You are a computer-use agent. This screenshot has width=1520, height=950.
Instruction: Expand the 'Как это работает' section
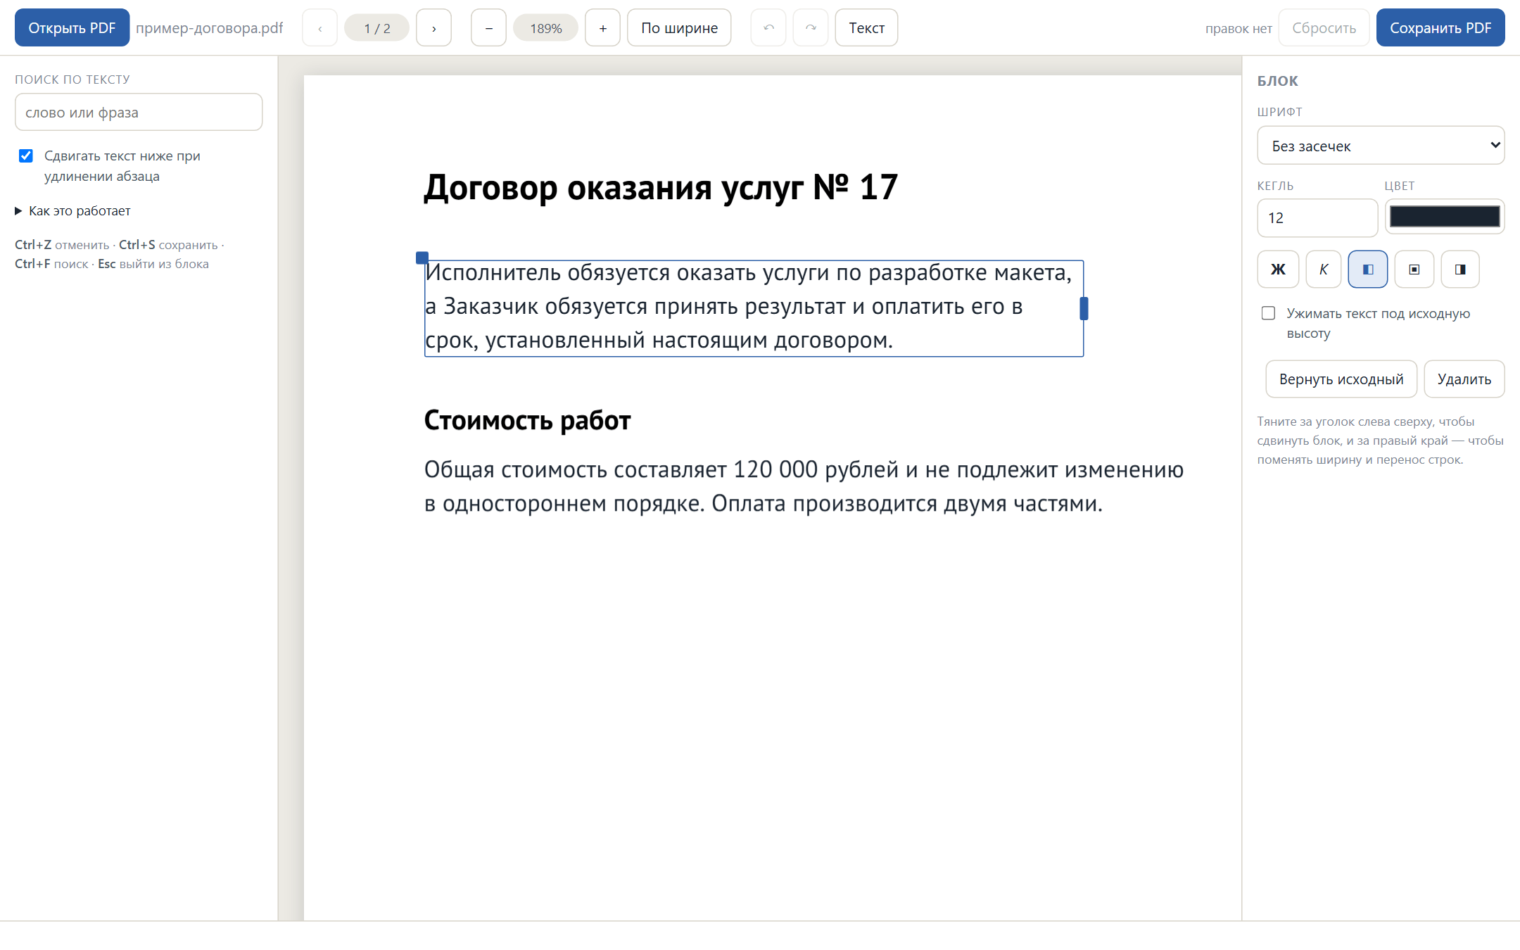(72, 210)
